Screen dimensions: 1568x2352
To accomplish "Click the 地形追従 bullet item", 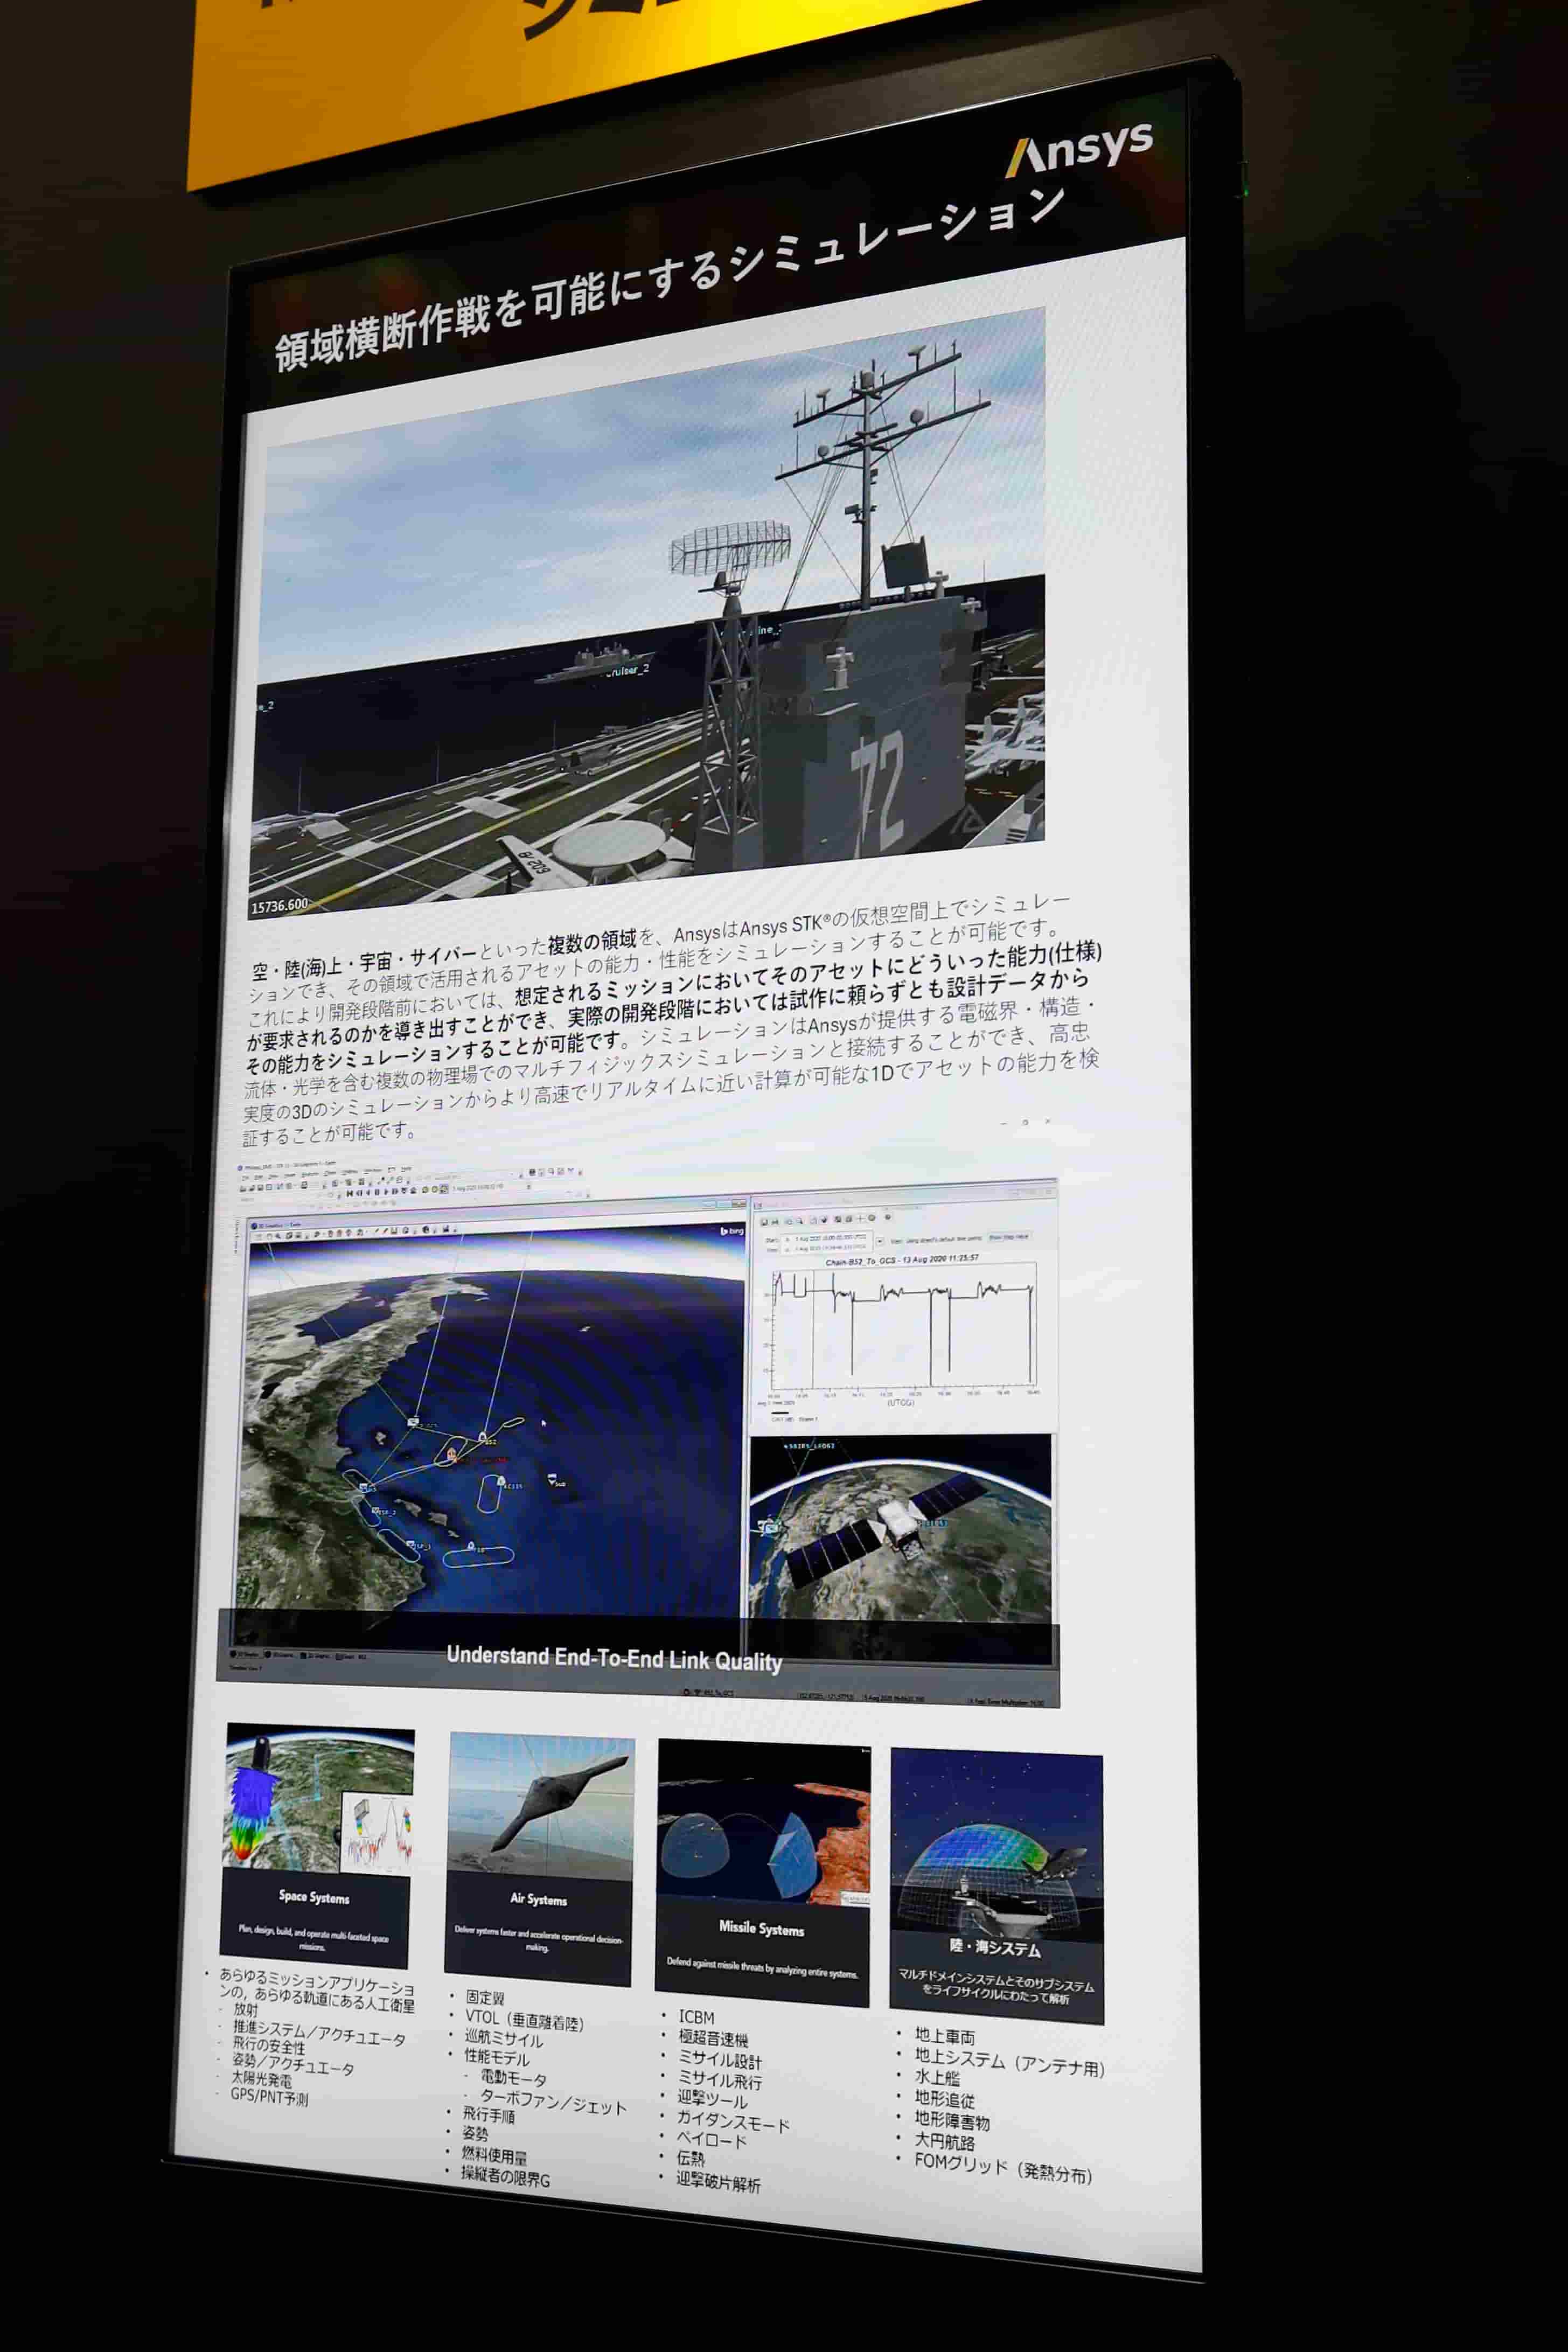I will tap(944, 2100).
